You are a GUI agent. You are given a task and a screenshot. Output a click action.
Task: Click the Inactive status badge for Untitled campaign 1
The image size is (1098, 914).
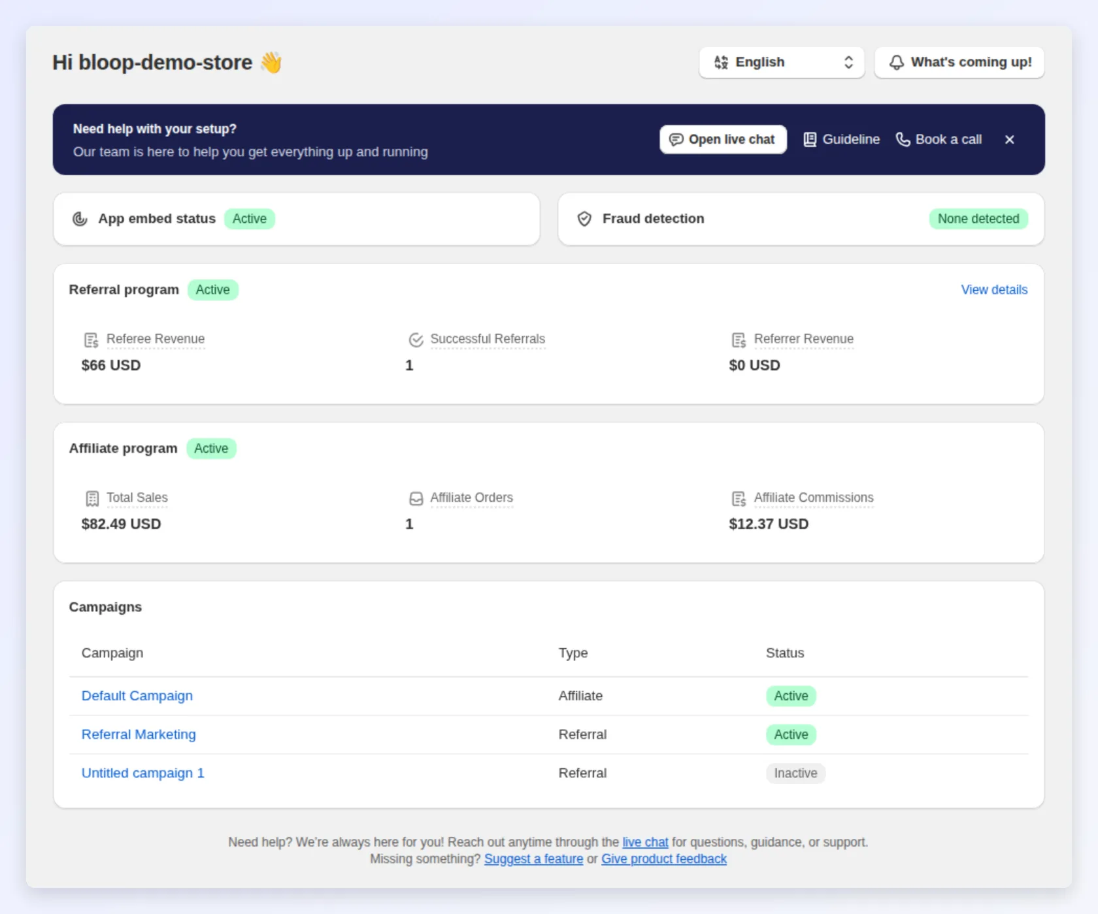(x=795, y=774)
